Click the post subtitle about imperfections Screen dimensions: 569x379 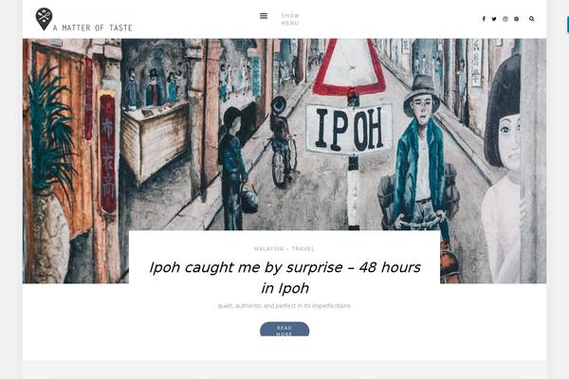[284, 306]
